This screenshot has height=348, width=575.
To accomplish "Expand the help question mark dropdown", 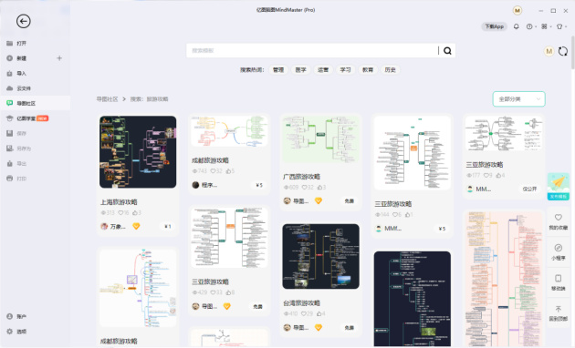I will (x=531, y=26).
